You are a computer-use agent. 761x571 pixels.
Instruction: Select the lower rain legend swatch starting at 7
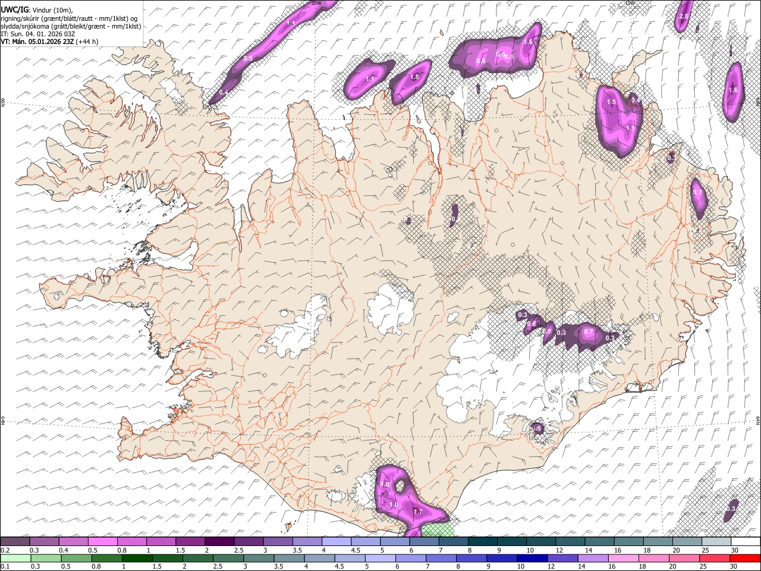pos(442,558)
